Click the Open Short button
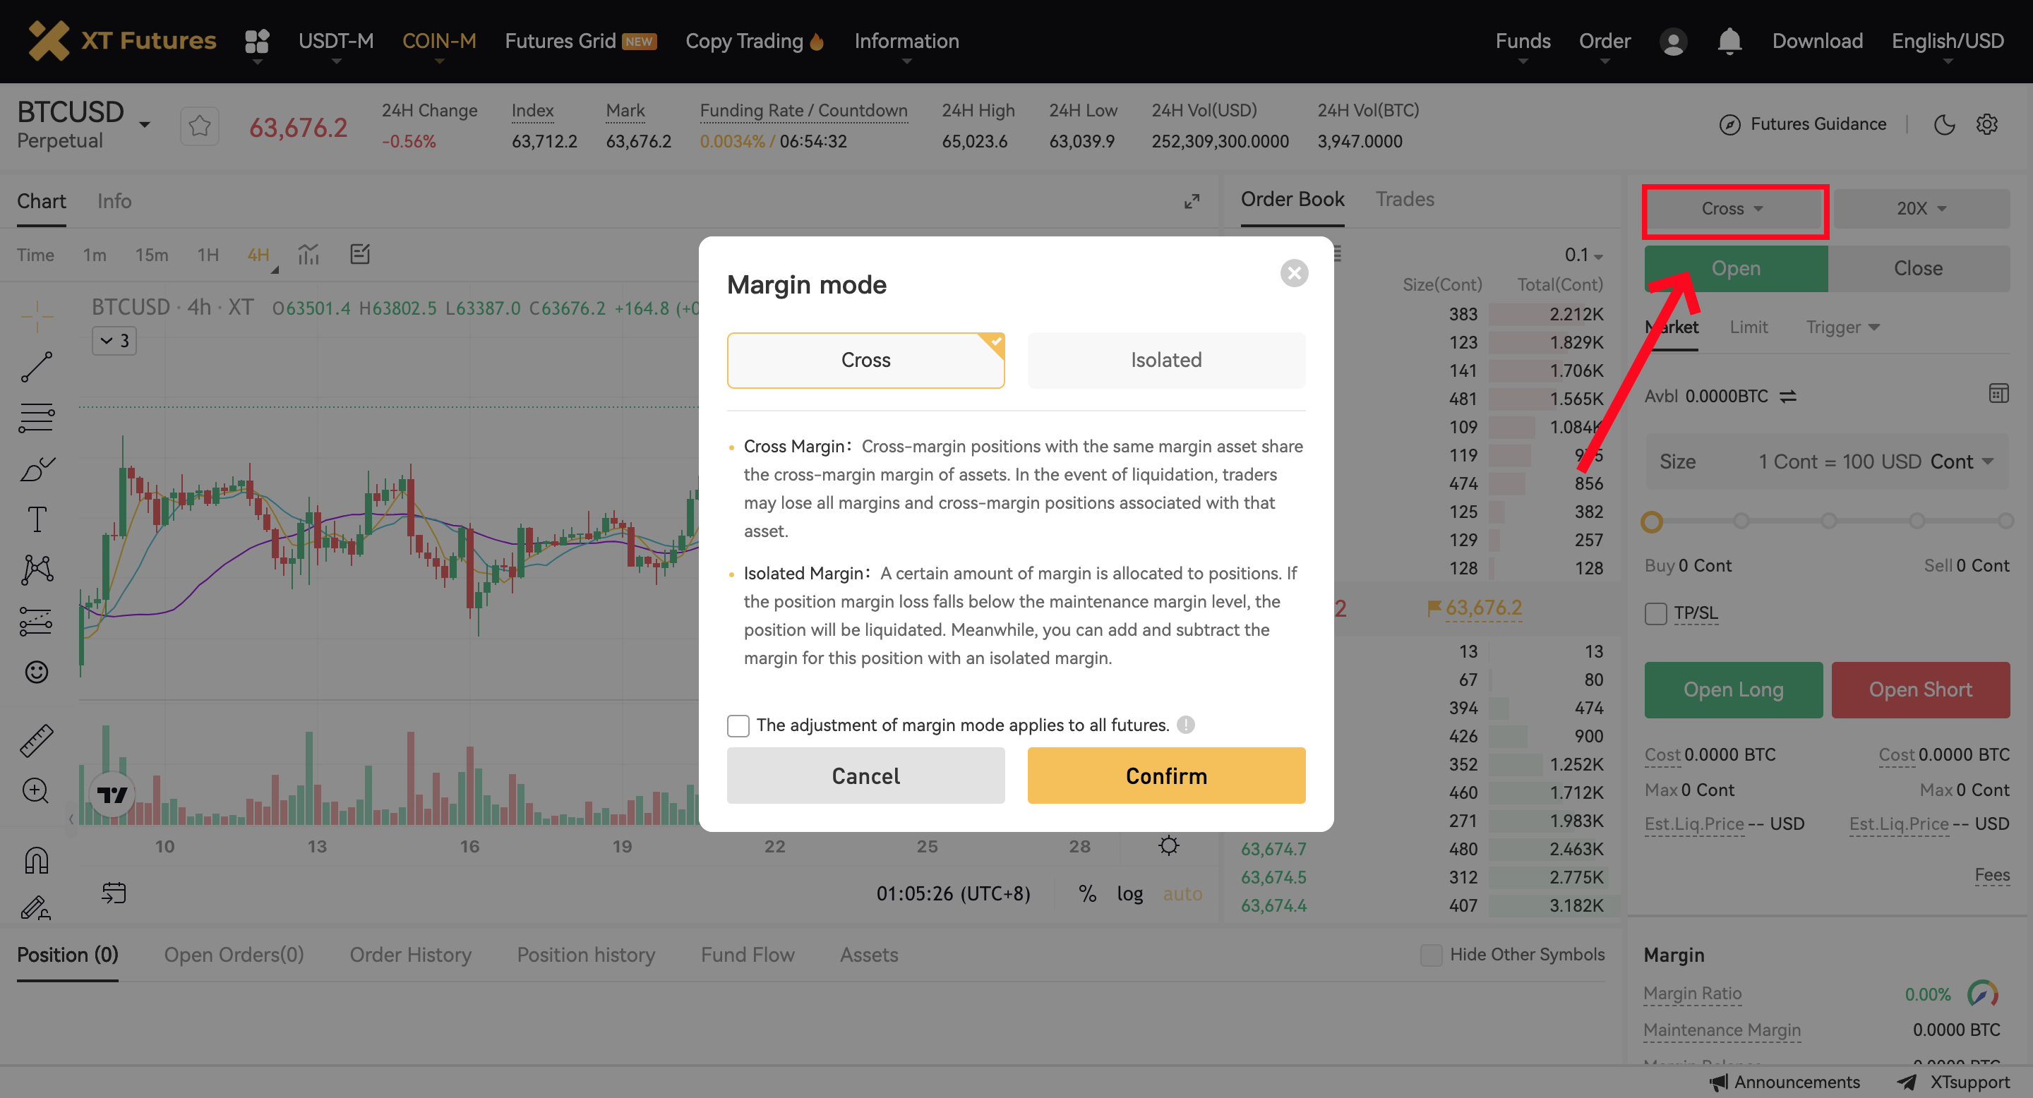The width and height of the screenshot is (2033, 1098). click(1921, 689)
